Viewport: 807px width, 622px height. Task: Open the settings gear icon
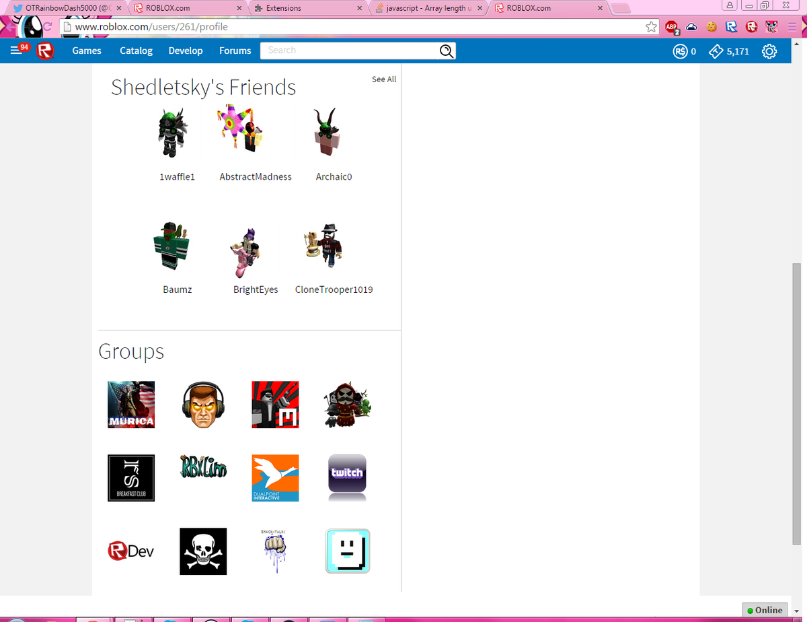pos(769,51)
